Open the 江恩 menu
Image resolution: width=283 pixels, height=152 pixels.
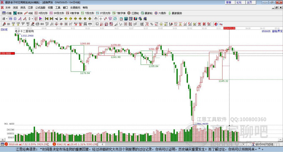pos(30,7)
